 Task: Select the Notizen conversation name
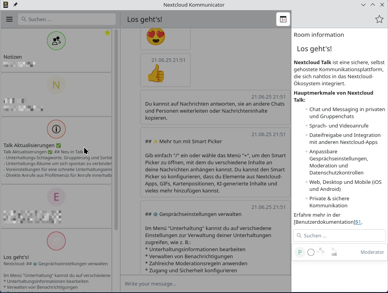[13, 57]
